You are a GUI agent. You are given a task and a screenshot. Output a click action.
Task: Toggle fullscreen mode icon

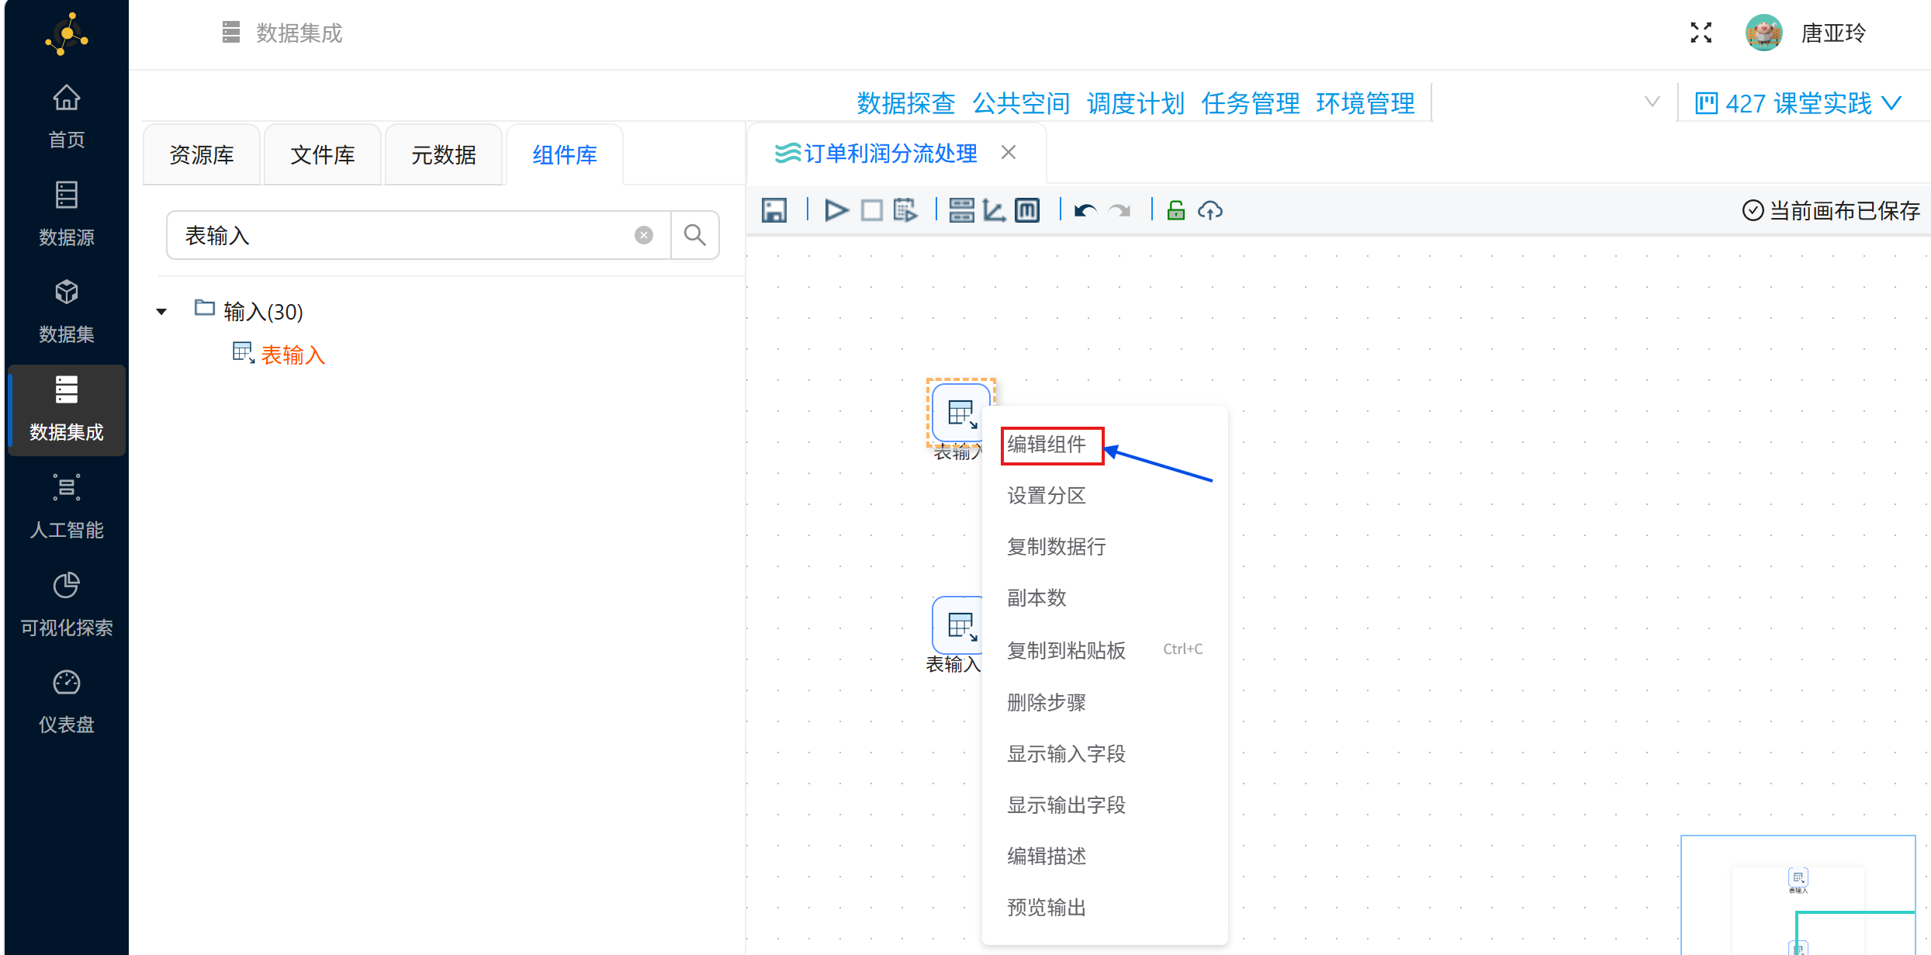click(x=1701, y=33)
